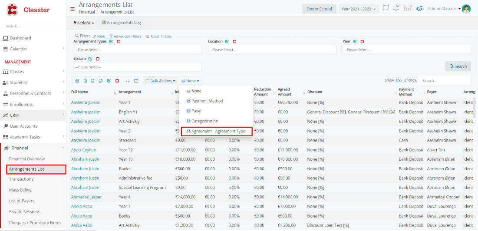The height and width of the screenshot is (231, 478).
Task: Collapse the None grouping dropdown
Action: pyautogui.click(x=190, y=81)
